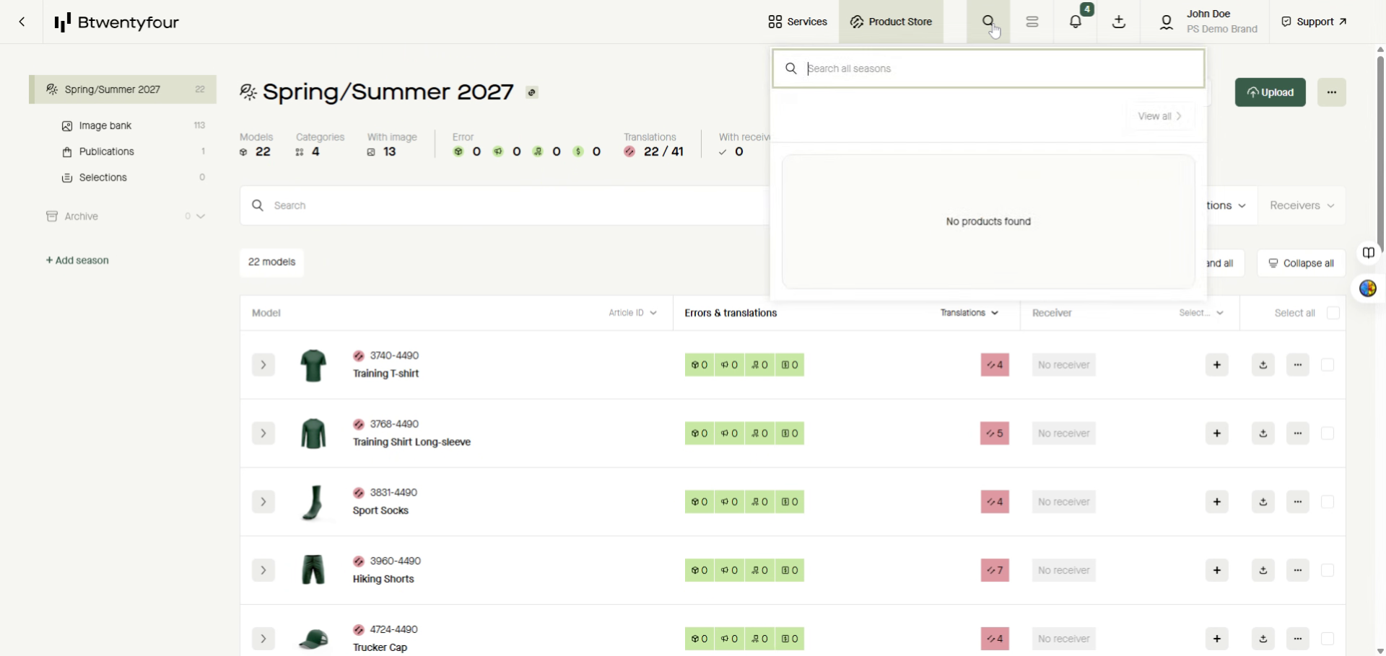The height and width of the screenshot is (656, 1386).
Task: Click export icon on Hiking Shorts row
Action: coord(1263,570)
